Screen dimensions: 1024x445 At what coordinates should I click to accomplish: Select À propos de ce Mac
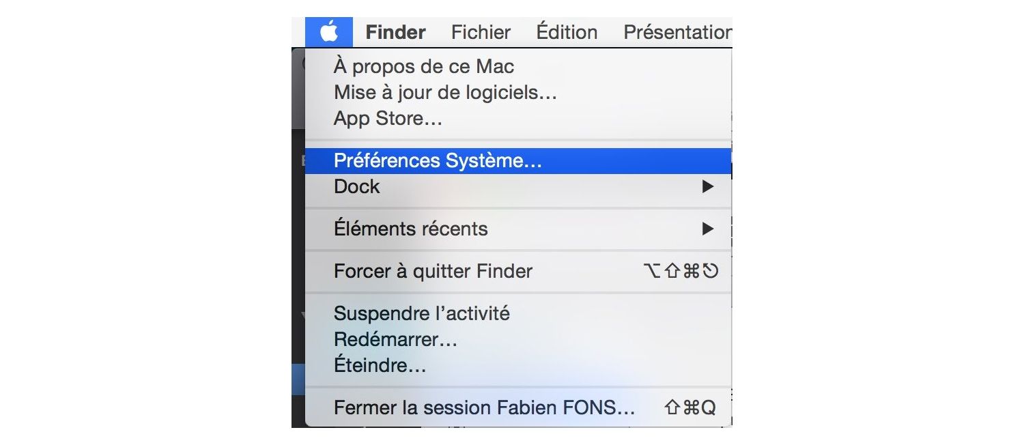point(423,66)
